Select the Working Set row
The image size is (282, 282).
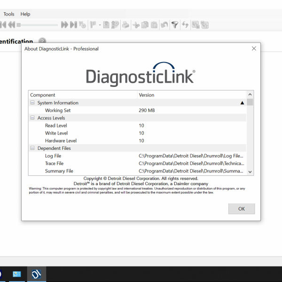[x=137, y=110]
